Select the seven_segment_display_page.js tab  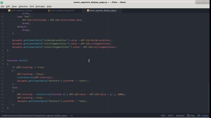click(102, 10)
